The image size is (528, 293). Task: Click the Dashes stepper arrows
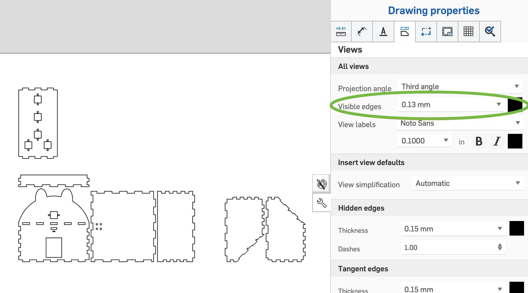click(x=500, y=247)
